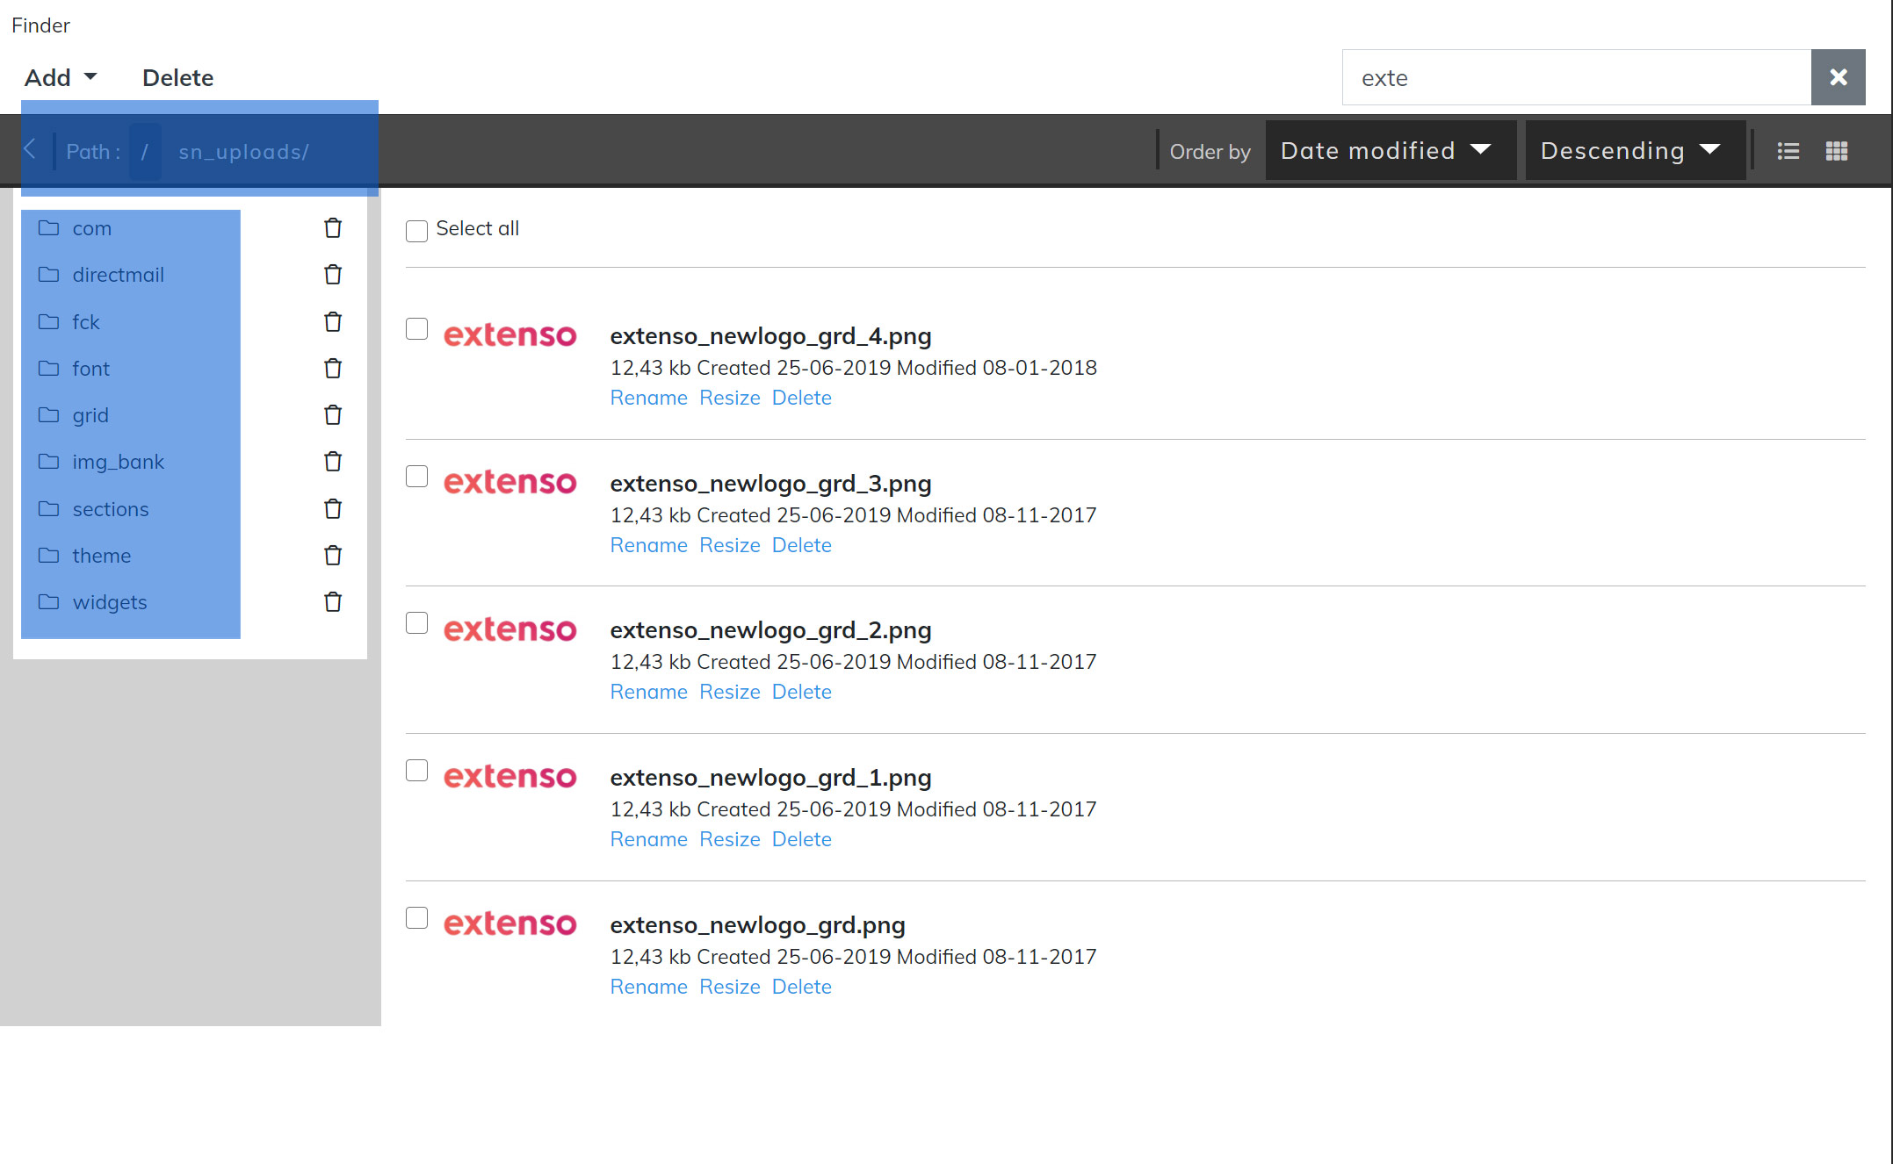The image size is (1893, 1164).
Task: Check extenso_newlogo_grd_4.png checkbox
Action: 416,329
